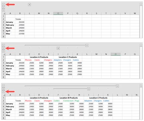The height and width of the screenshot is (121, 144).
Task: Click 'Totals' cell in Locations A and C sheet
Action: tap(20, 60)
